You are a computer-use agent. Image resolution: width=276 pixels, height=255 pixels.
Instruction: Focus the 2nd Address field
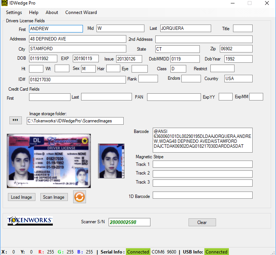204,39
